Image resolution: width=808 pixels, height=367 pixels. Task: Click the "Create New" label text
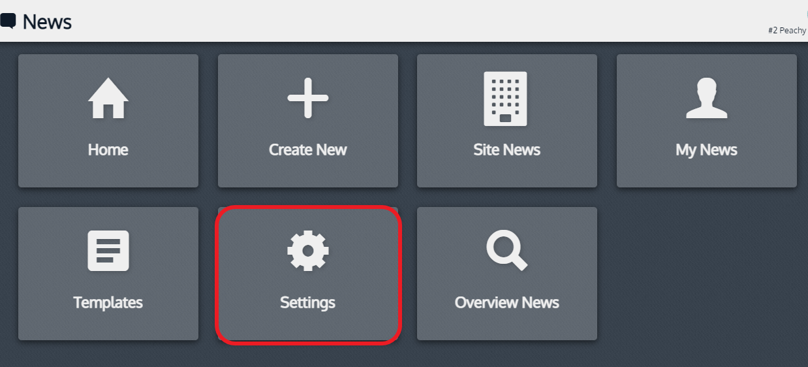tap(308, 150)
